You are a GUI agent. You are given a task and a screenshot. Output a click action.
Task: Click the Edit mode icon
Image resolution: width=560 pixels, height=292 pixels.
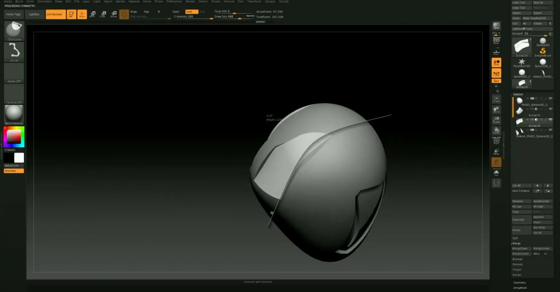[71, 14]
